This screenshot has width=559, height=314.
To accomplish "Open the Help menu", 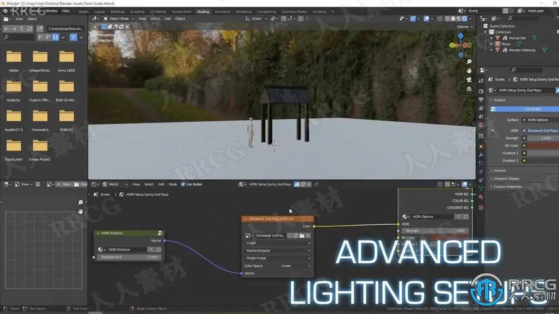I will [x=66, y=11].
